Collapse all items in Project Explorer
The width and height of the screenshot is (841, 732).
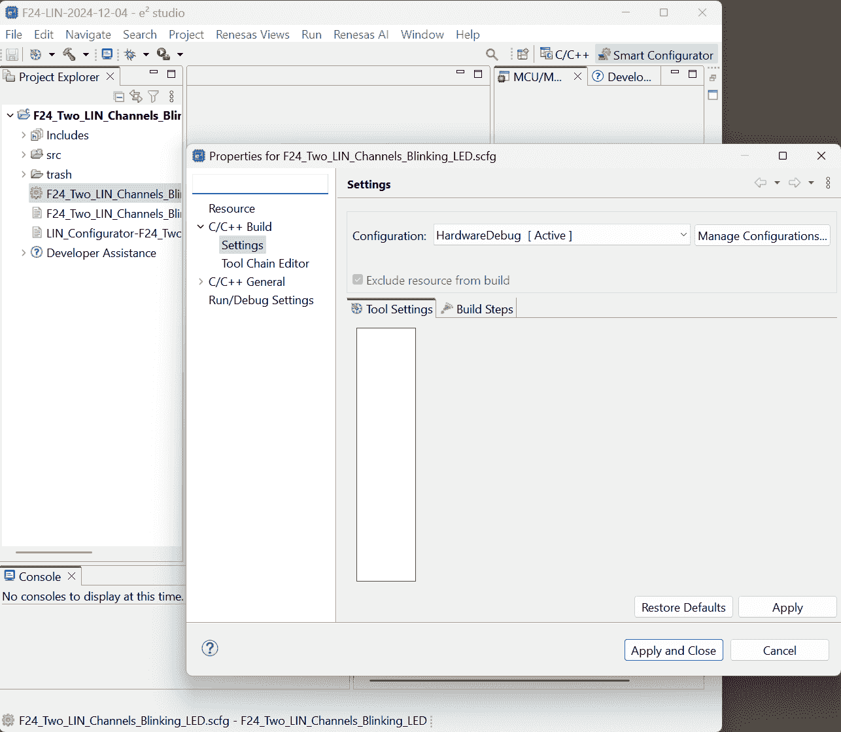coord(119,97)
